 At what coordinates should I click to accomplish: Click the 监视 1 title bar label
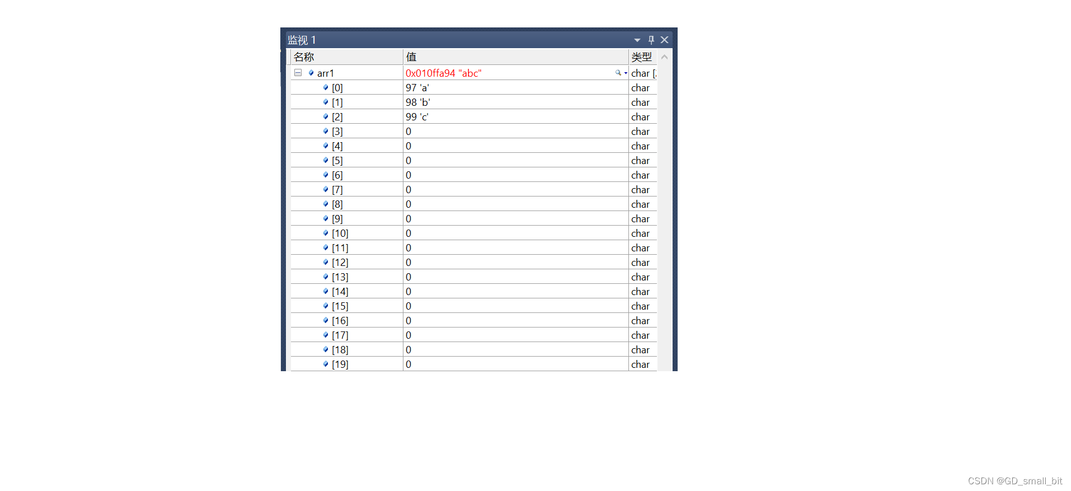click(x=302, y=40)
